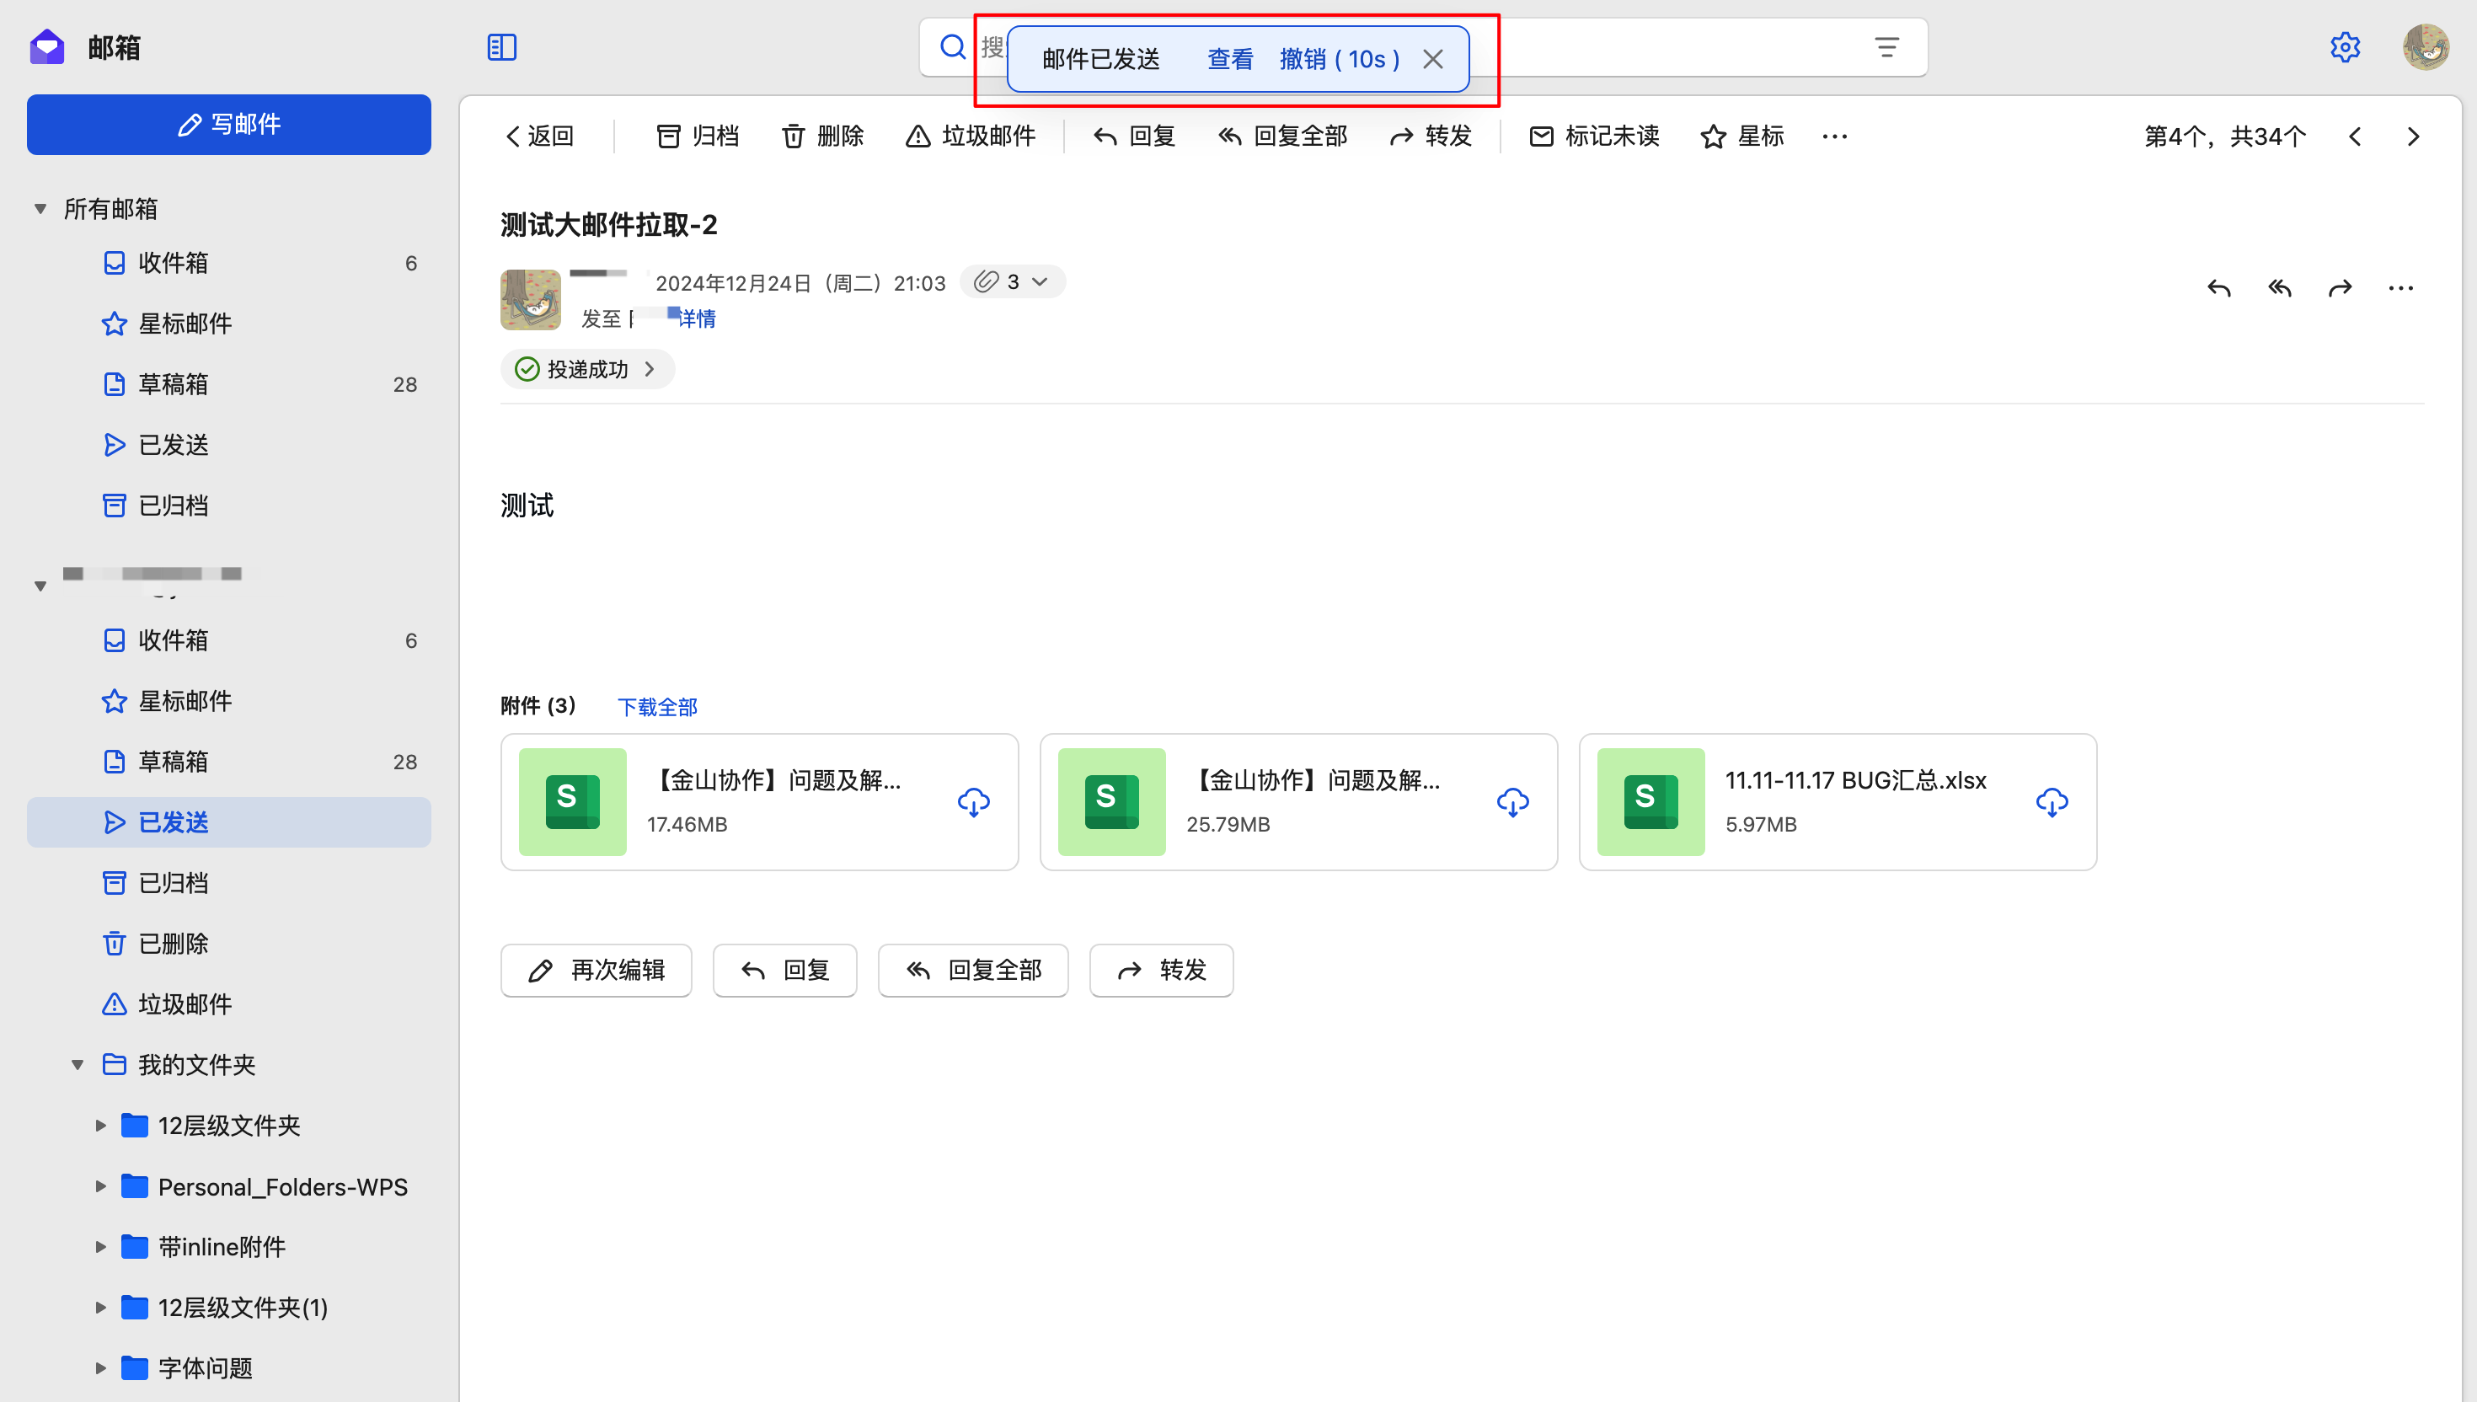Click the reply-all icon in message header
The image size is (2477, 1402).
tap(2280, 288)
